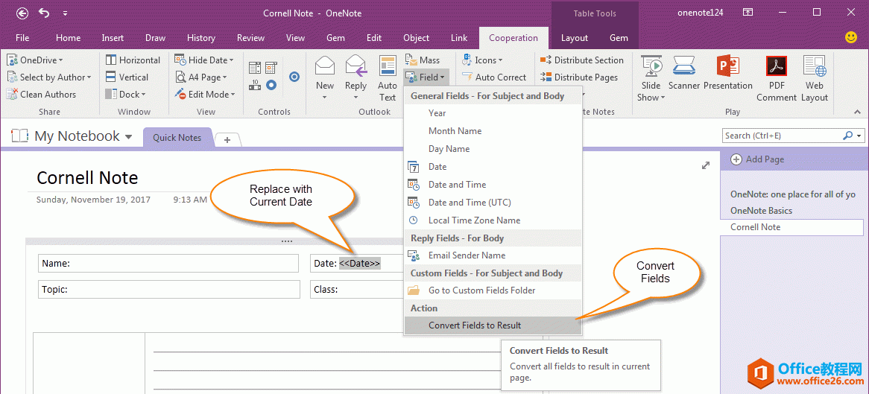Click the Auto Text icon
The image size is (869, 394).
(388, 77)
